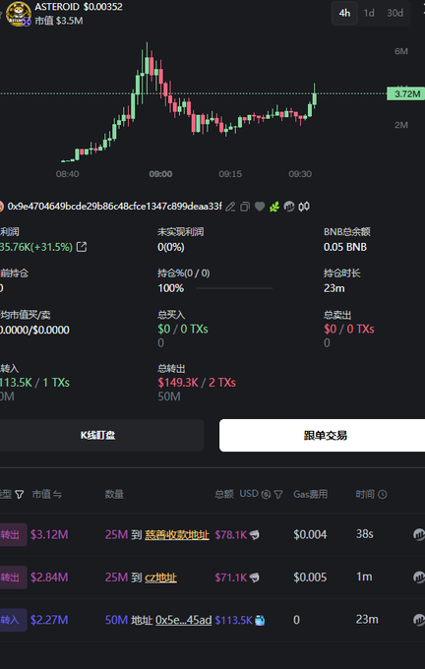Click the 09:00 time label on the chart
This screenshot has height=669, width=425.
click(160, 174)
